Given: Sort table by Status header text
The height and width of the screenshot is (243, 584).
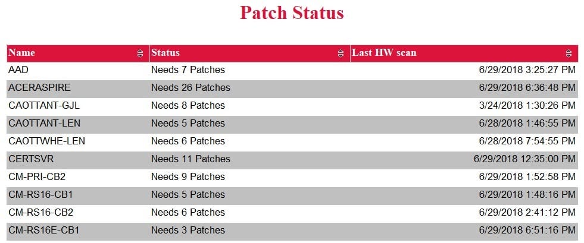Looking at the screenshot, I should point(165,53).
